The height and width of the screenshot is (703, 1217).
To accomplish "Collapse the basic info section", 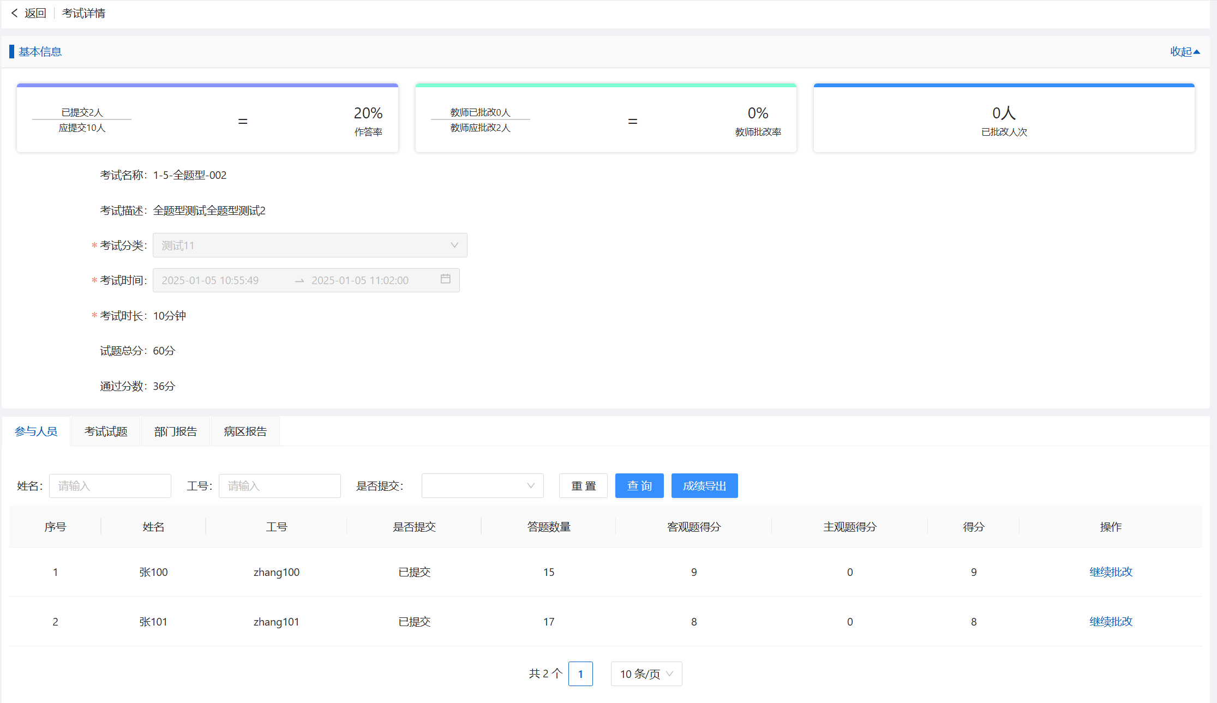I will [x=1184, y=52].
